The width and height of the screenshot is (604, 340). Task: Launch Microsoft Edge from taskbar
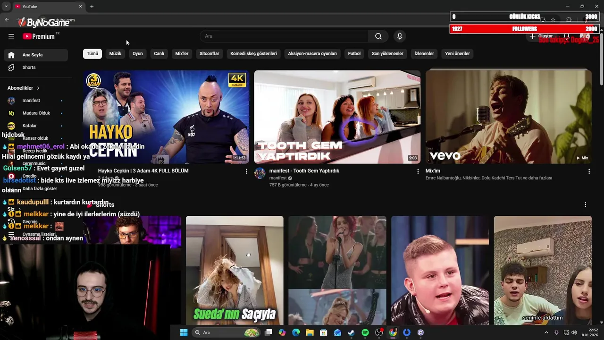click(x=296, y=332)
